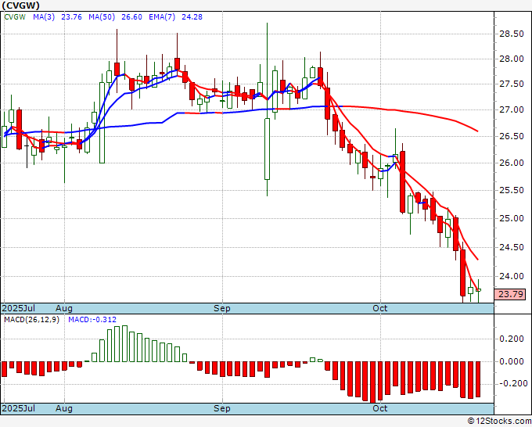Click the MA(3) legend label
Viewport: 532px width, 427px height.
[44, 17]
